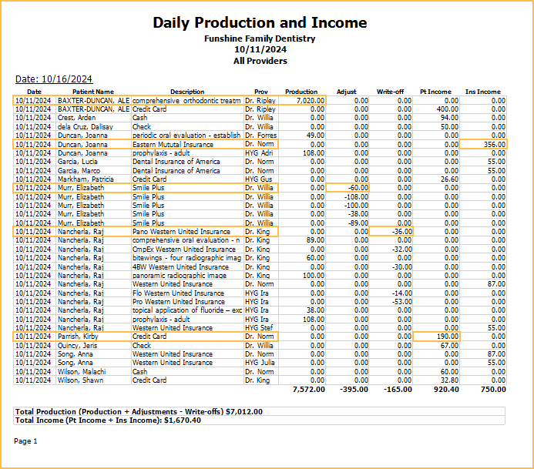Select the comprehensive orthodontic treatment description
Viewport: 534px width, 469px height.
(x=186, y=100)
